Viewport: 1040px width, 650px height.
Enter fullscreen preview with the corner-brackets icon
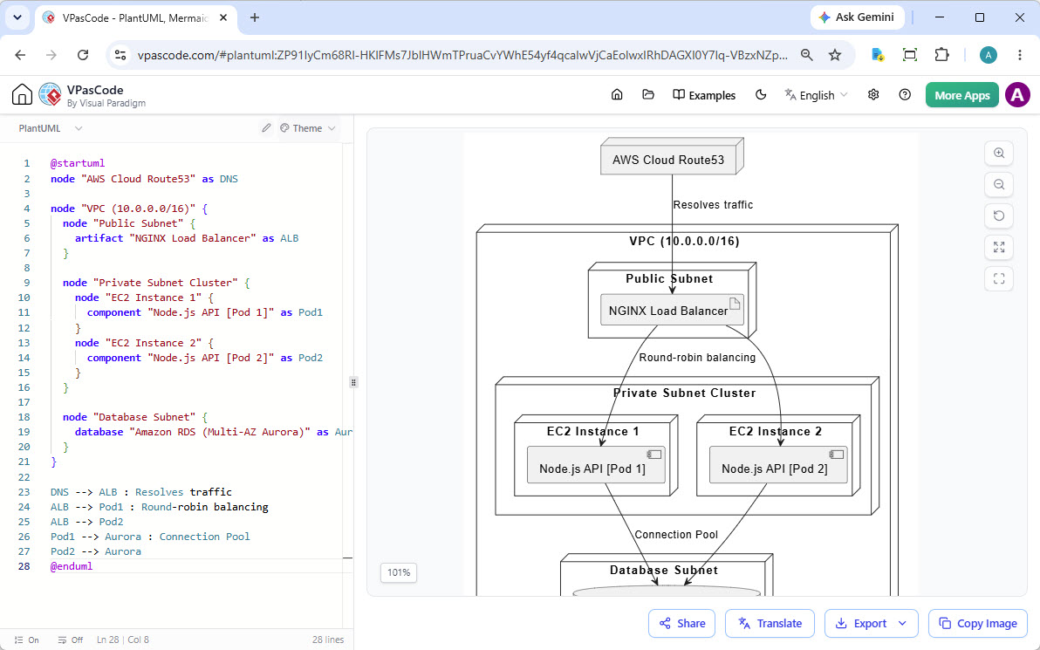pyautogui.click(x=999, y=278)
